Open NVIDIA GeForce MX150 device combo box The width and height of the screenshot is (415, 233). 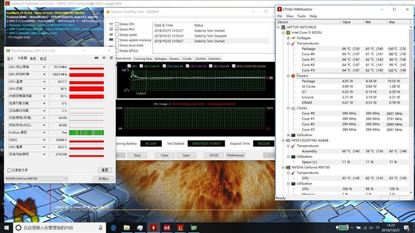(x=36, y=179)
